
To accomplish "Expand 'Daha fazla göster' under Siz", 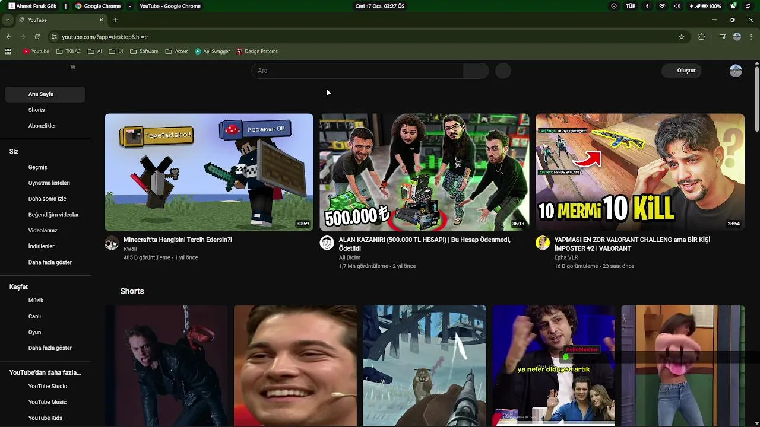I will pyautogui.click(x=45, y=262).
